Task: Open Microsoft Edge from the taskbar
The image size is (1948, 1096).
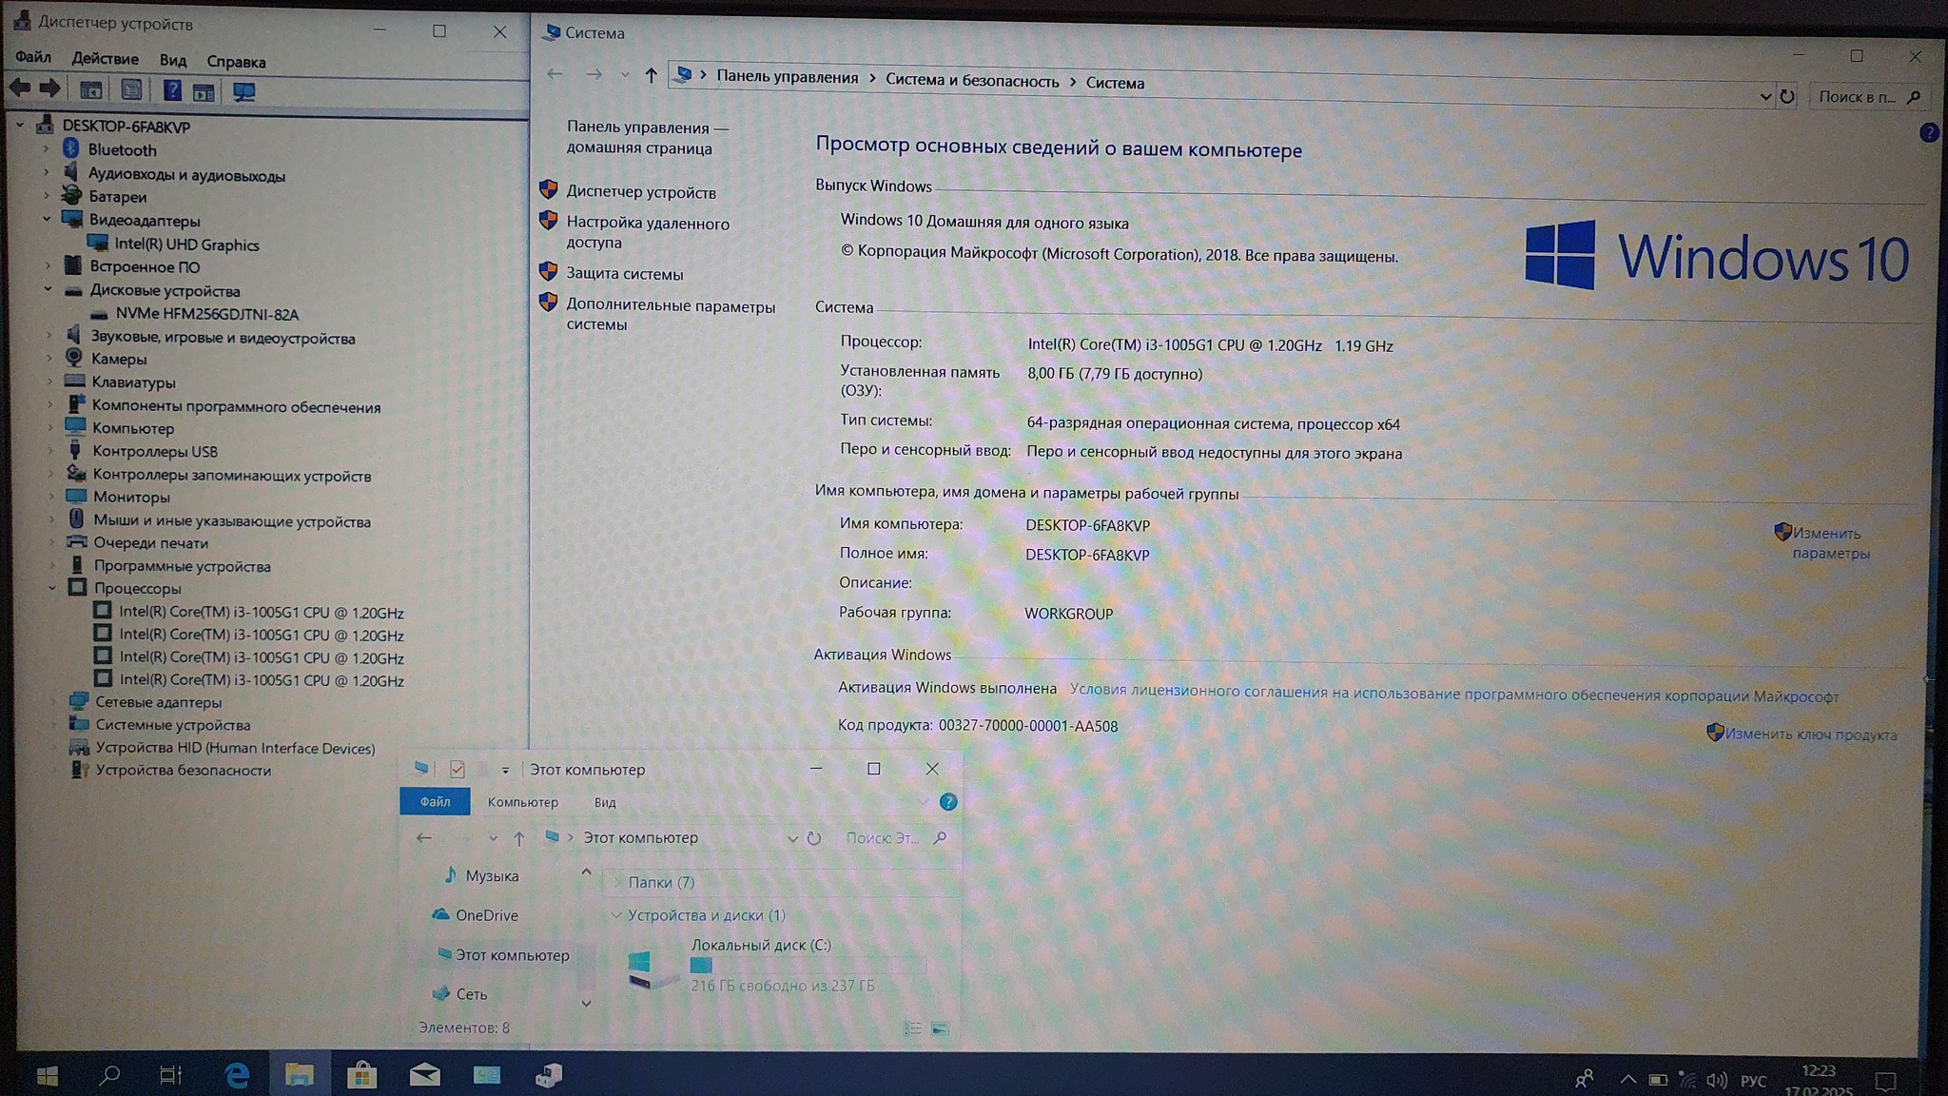Action: [x=236, y=1075]
